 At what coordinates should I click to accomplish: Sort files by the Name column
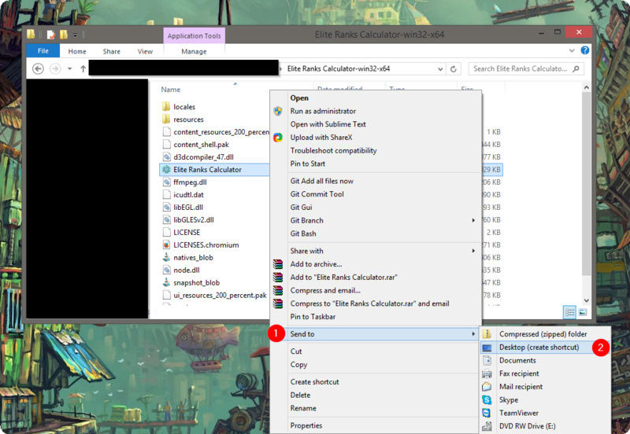(170, 90)
